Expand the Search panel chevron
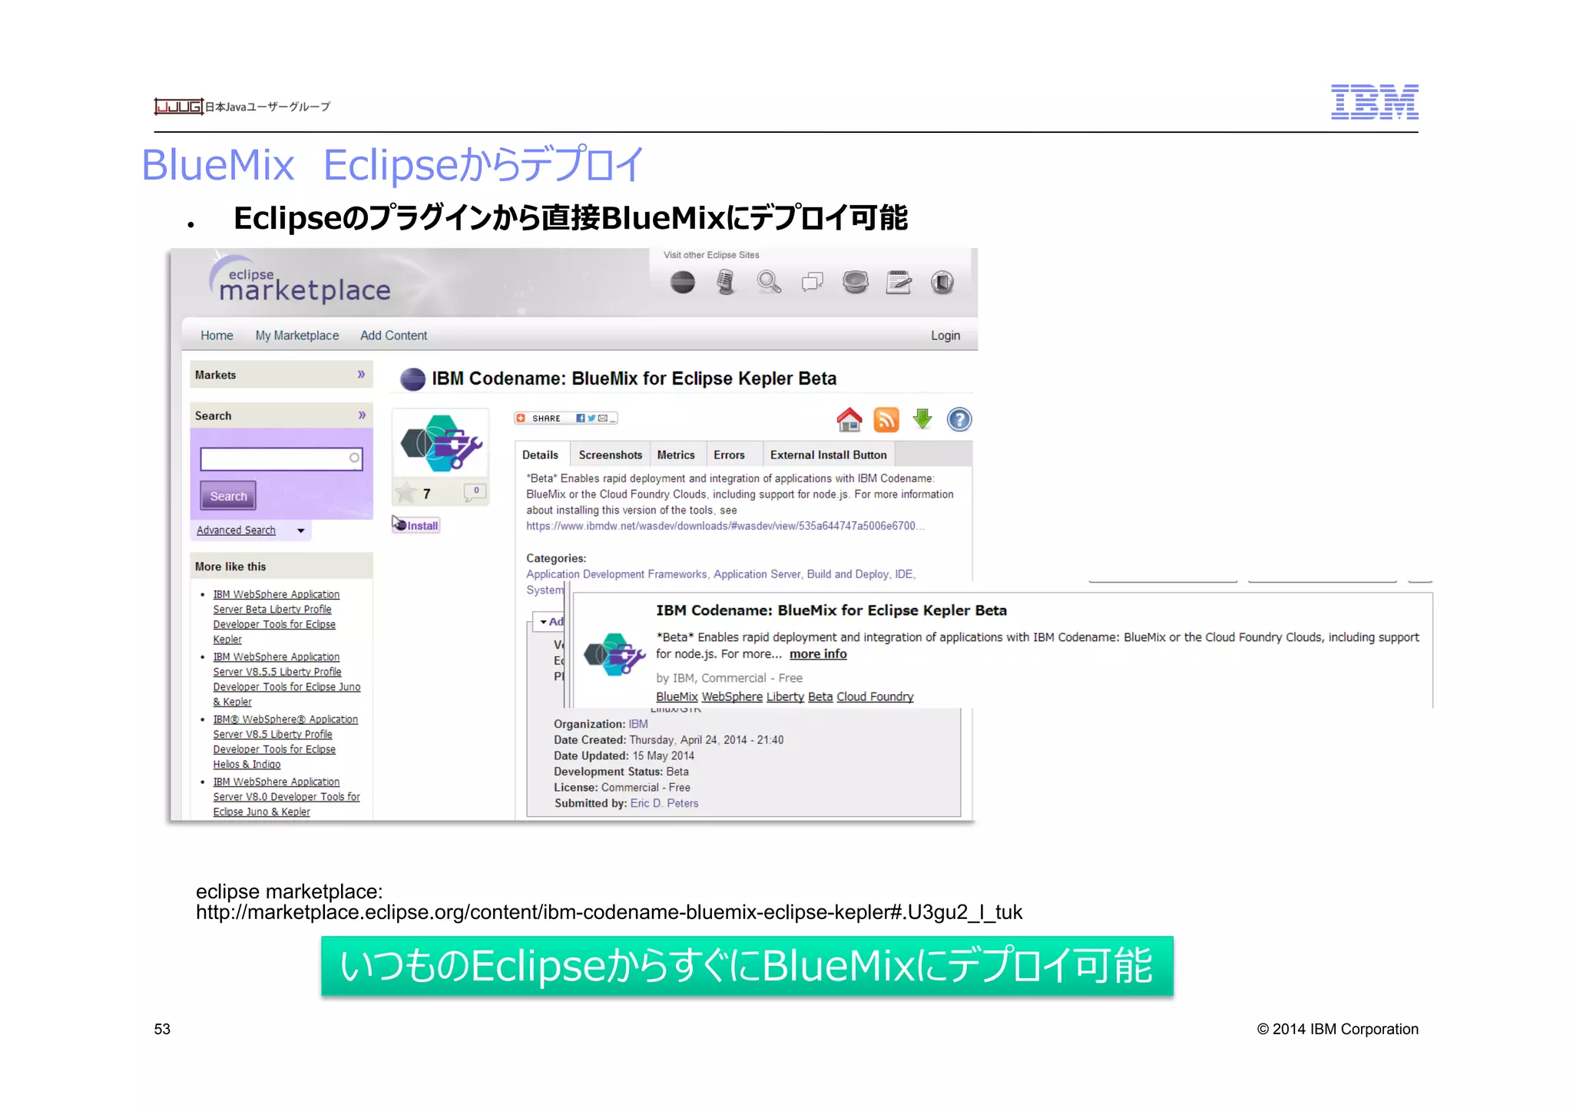This screenshot has width=1573, height=1111. coord(362,415)
